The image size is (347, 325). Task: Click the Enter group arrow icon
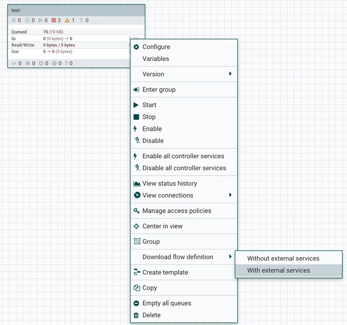(x=136, y=90)
